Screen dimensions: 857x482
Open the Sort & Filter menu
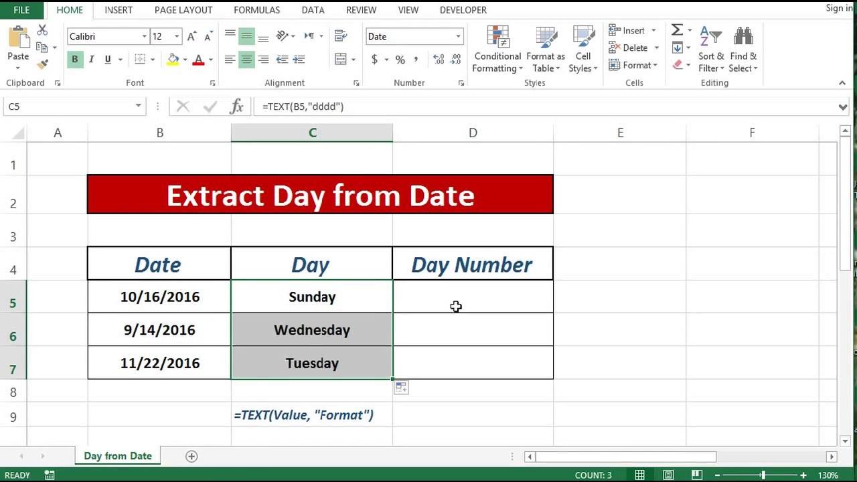pyautogui.click(x=711, y=50)
